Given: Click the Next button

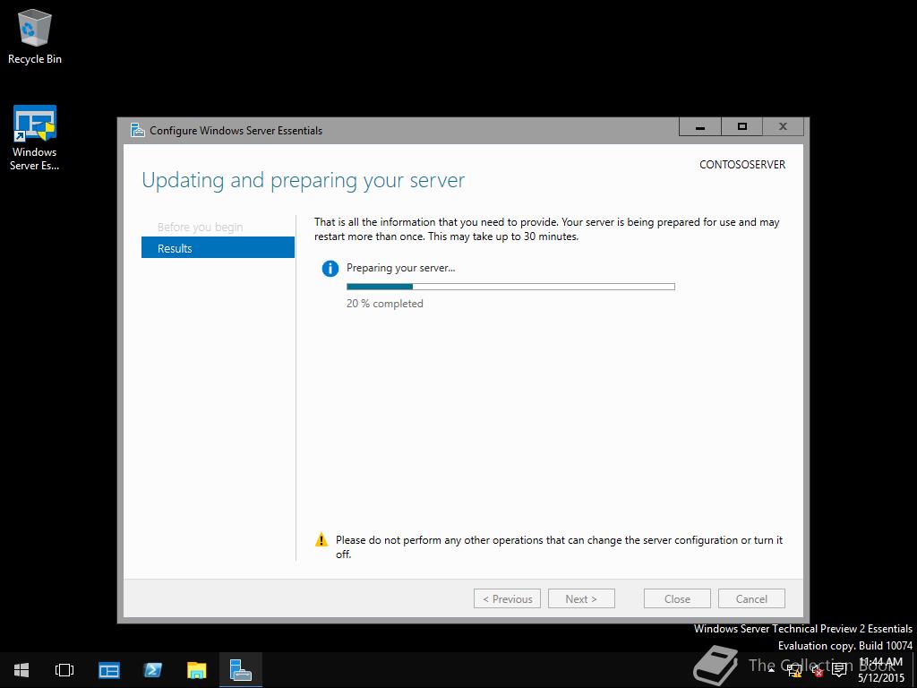Looking at the screenshot, I should pyautogui.click(x=581, y=598).
